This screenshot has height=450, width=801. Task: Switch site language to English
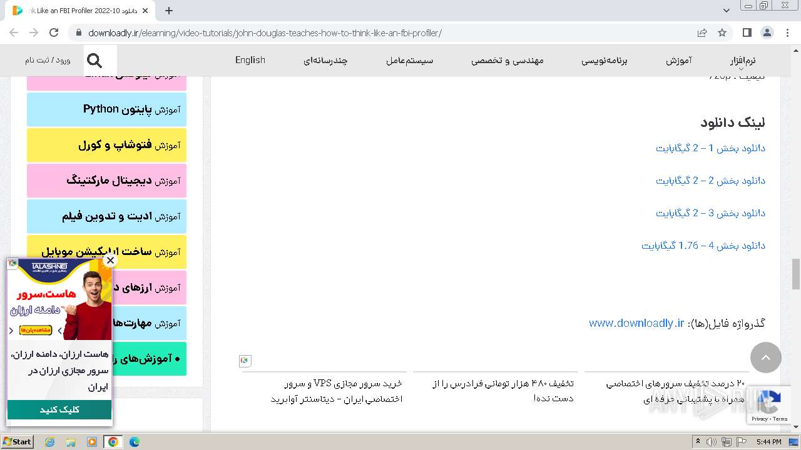click(x=250, y=60)
